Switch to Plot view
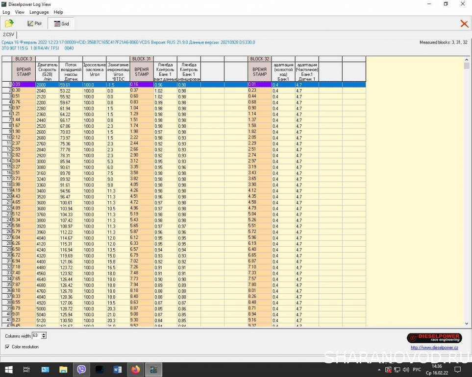This screenshot has width=472, height=377. 34,24
